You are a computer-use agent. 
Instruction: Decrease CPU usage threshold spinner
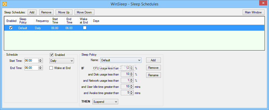point(131,69)
